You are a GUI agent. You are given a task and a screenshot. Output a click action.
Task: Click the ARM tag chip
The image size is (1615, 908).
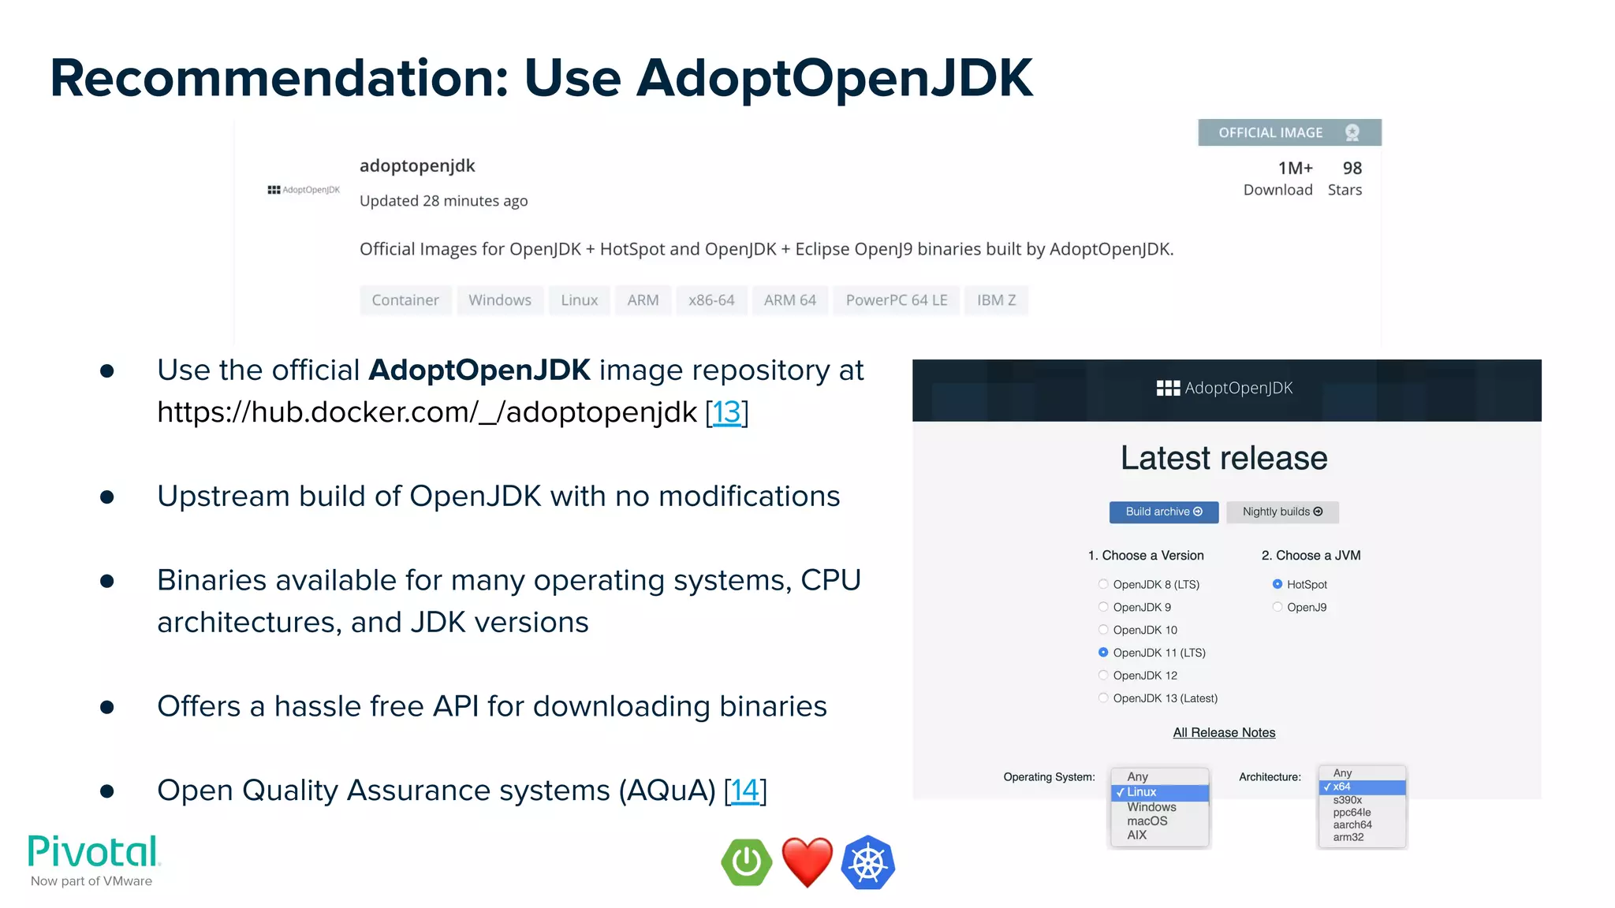tap(643, 300)
